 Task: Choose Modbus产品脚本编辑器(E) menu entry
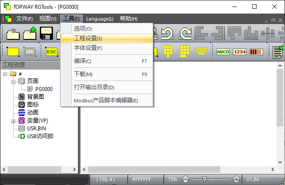[x=107, y=101]
